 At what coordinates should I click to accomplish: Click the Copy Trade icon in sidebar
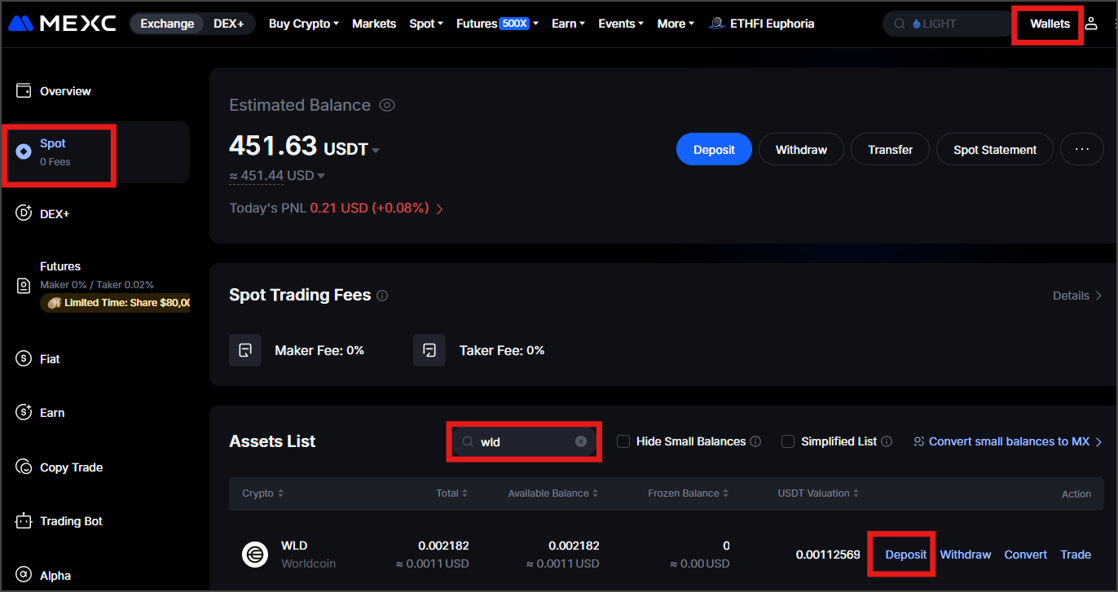pyautogui.click(x=24, y=467)
